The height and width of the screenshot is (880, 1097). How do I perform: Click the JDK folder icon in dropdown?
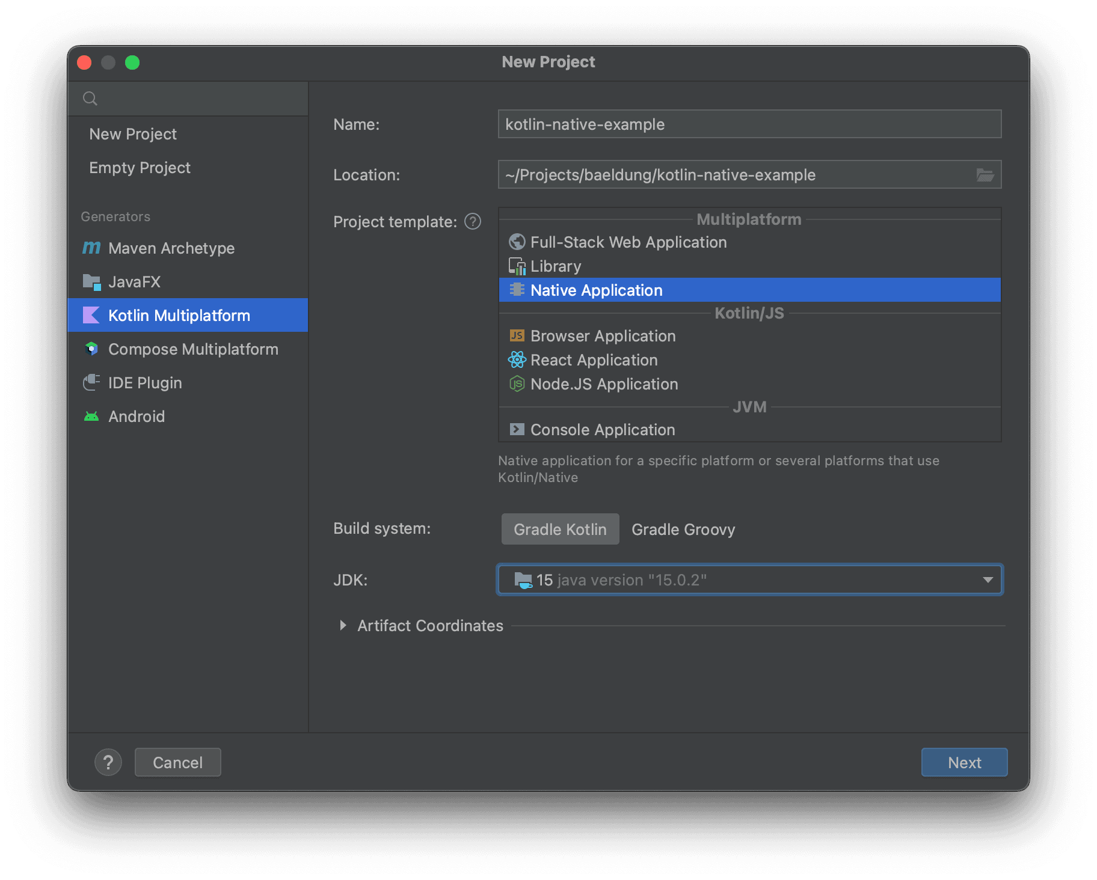pyautogui.click(x=523, y=580)
